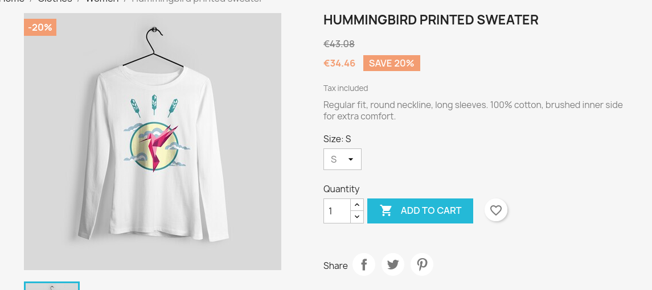Click the shopping cart icon in Add to Cart
652x290 pixels.
pos(386,211)
